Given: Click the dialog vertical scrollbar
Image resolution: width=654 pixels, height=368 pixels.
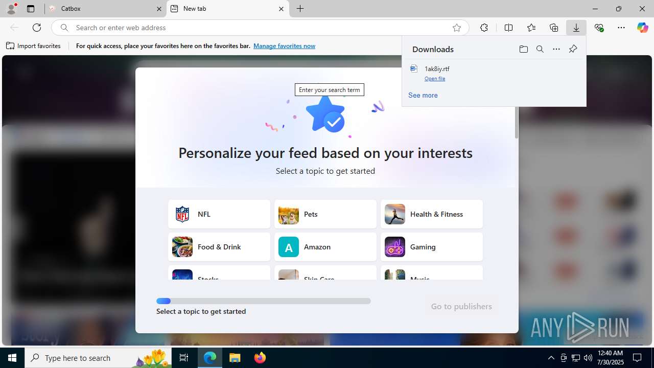Looking at the screenshot, I should [x=517, y=123].
